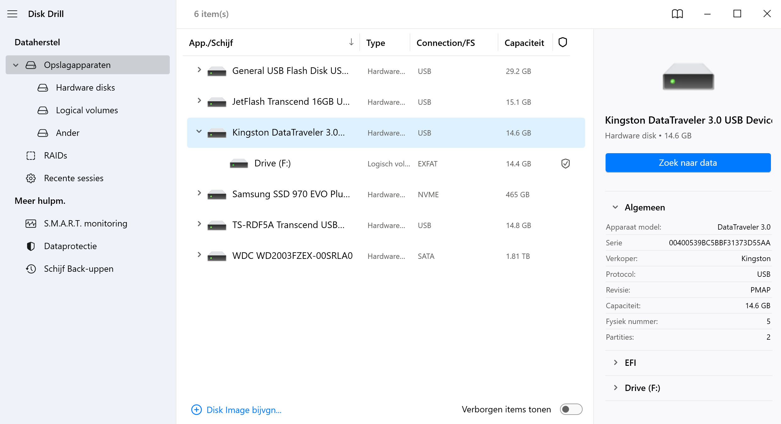
Task: Click Kingston DataTraveler 3.0 USB Device title
Action: coord(688,120)
